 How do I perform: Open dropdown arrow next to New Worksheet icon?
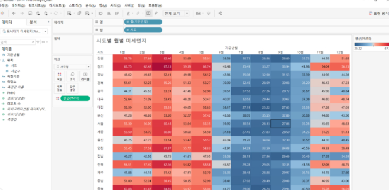74,14
